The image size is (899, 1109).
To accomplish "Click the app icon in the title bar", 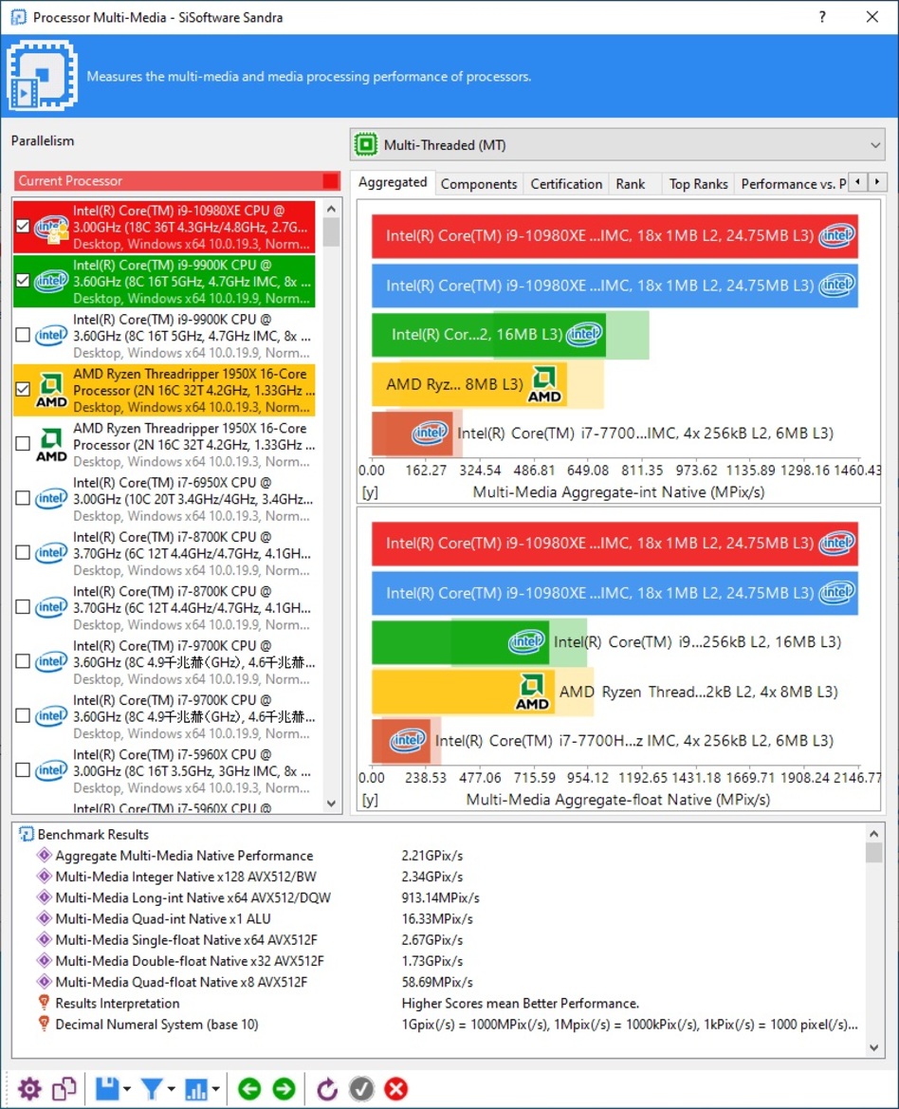I will 18,17.
